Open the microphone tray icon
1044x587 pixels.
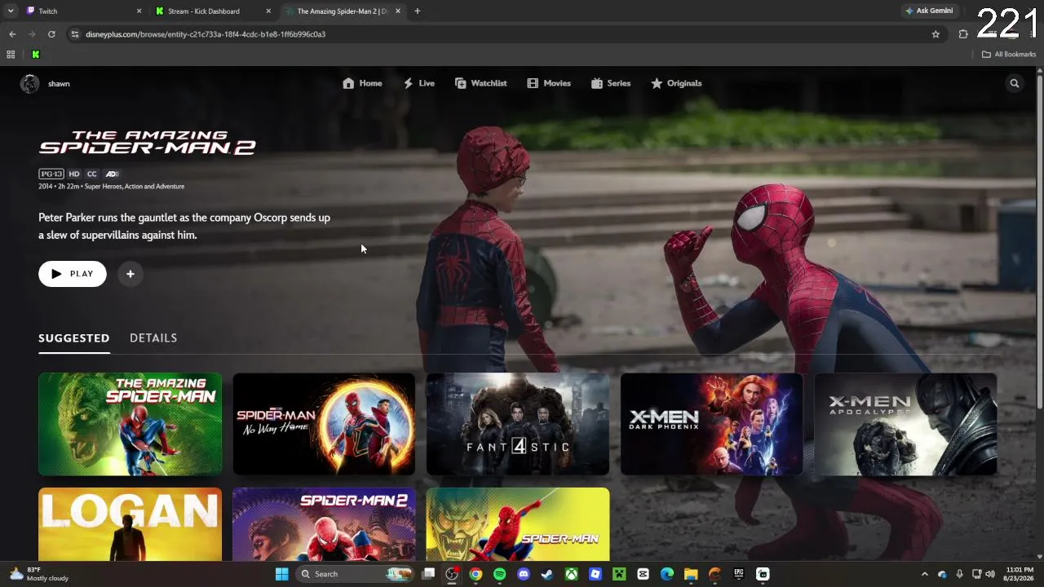(959, 574)
